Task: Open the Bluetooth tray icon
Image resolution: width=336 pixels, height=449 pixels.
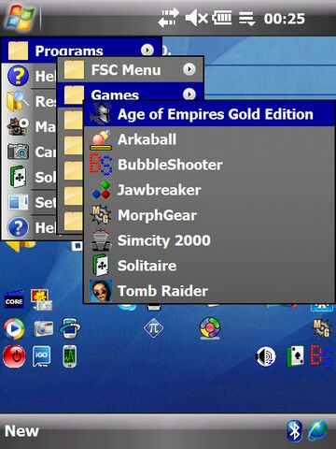Action: click(x=294, y=431)
